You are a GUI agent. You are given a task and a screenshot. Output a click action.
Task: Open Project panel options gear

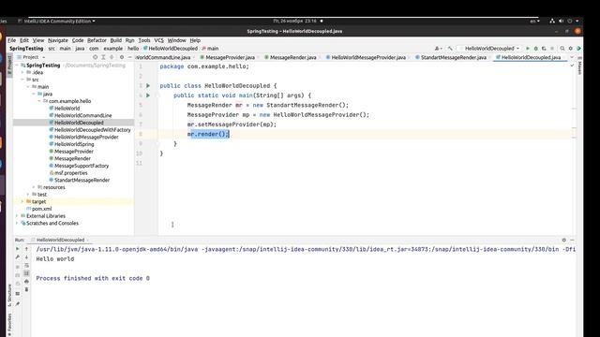(122, 57)
